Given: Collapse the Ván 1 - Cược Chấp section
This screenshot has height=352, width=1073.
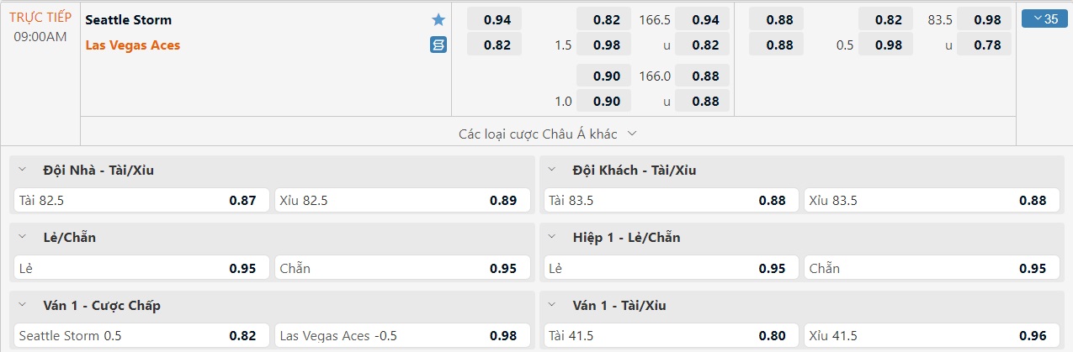Looking at the screenshot, I should click(22, 306).
